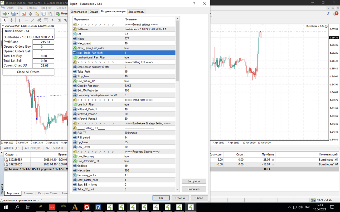Open the FxPro taskbar app
The height and width of the screenshot is (212, 340).
click(x=52, y=207)
